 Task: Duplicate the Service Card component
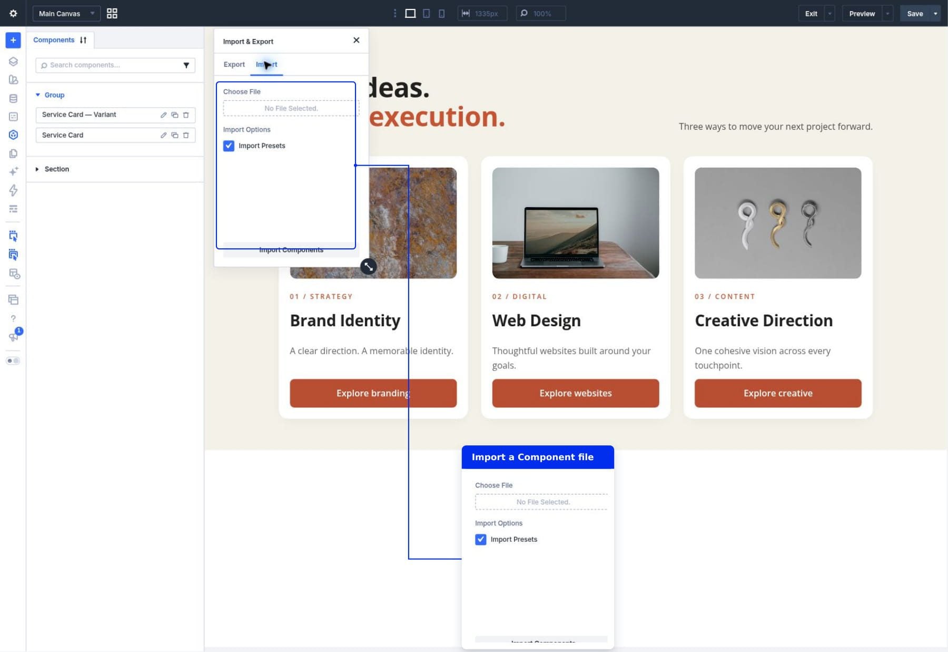point(175,135)
